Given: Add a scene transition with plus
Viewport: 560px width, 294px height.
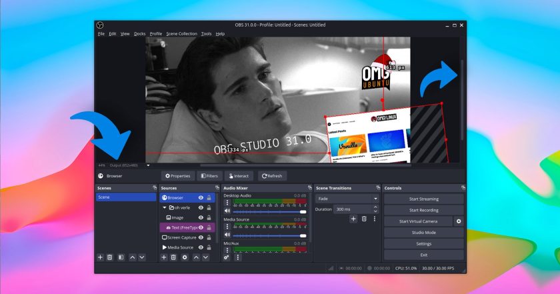Looking at the screenshot, I should click(x=353, y=219).
